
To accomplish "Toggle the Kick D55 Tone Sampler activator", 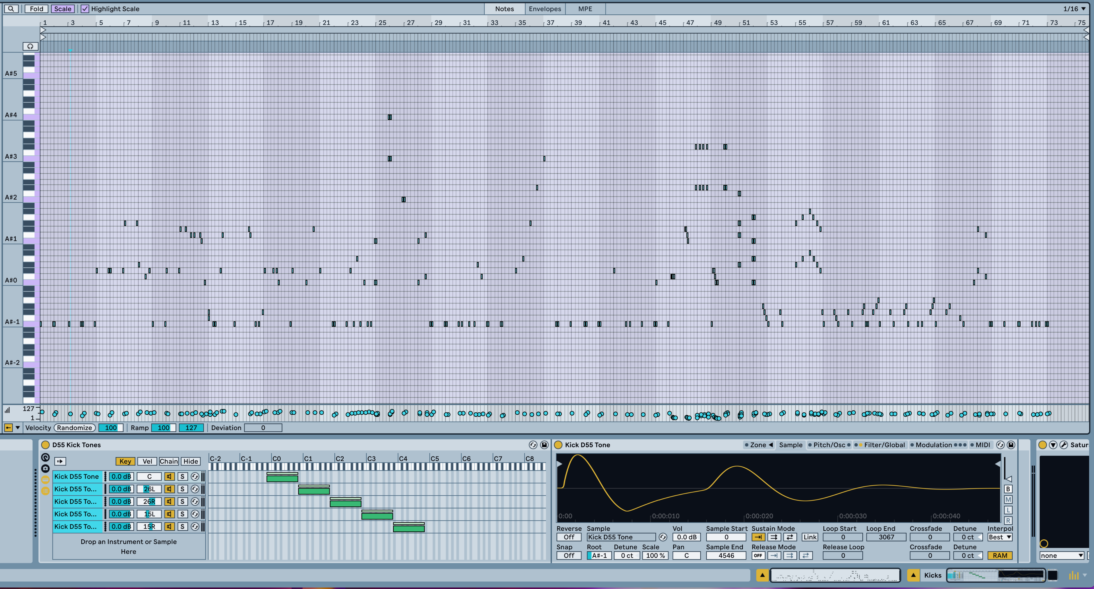I will 559,445.
